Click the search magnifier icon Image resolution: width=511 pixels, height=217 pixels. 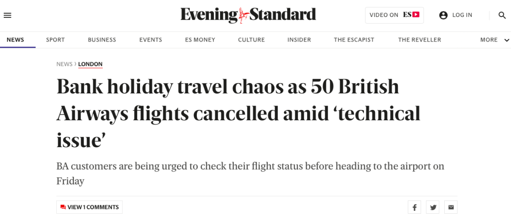pyautogui.click(x=502, y=15)
